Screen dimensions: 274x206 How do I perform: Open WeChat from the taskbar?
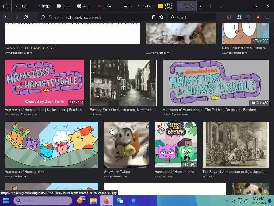pyautogui.click(x=120, y=201)
